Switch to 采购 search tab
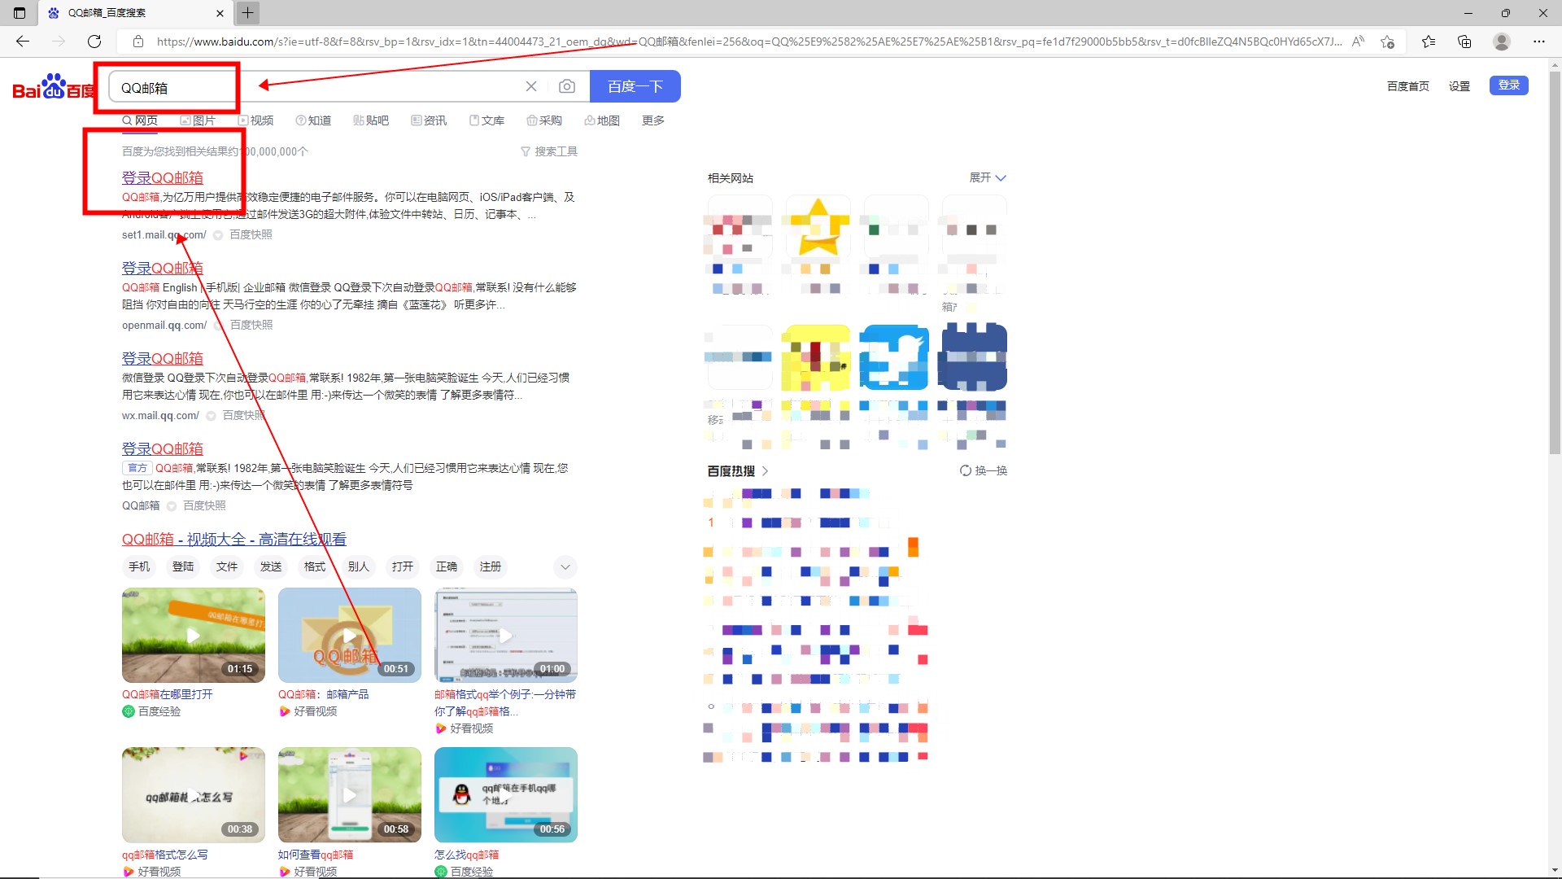This screenshot has width=1562, height=879. point(544,120)
